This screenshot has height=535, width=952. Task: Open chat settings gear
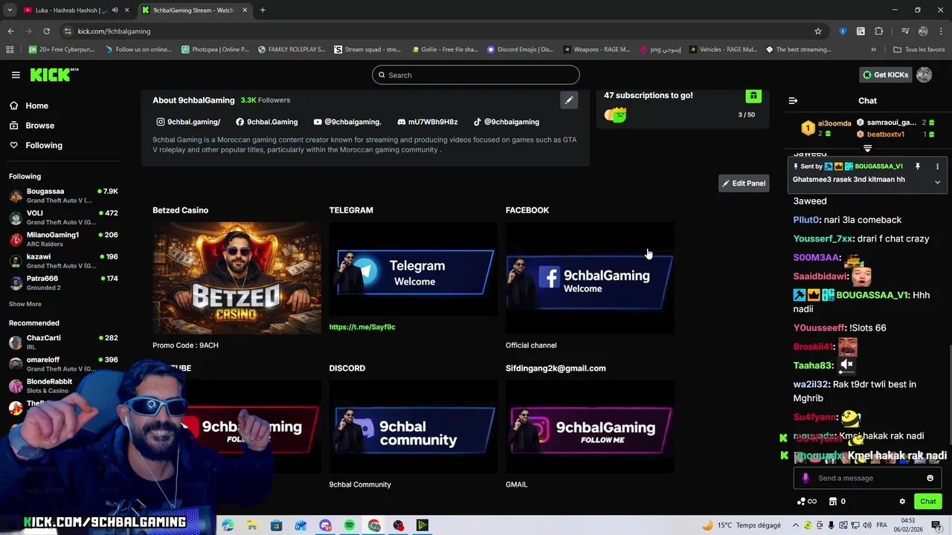tap(902, 502)
